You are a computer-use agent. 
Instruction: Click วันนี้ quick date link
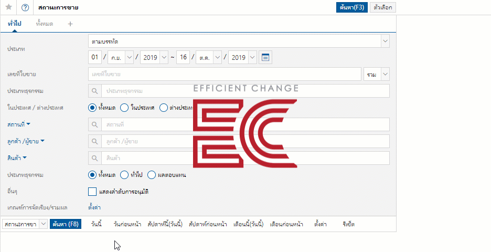click(97, 224)
